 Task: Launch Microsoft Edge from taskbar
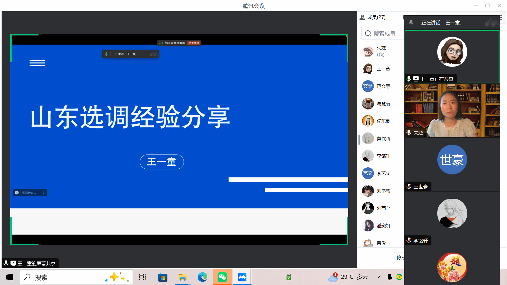[203, 277]
